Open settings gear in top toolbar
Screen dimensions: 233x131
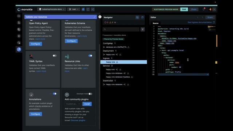click(83, 9)
